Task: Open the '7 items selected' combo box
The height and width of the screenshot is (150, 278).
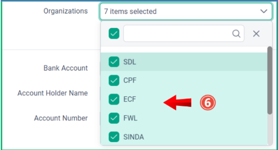Action: click(x=186, y=11)
